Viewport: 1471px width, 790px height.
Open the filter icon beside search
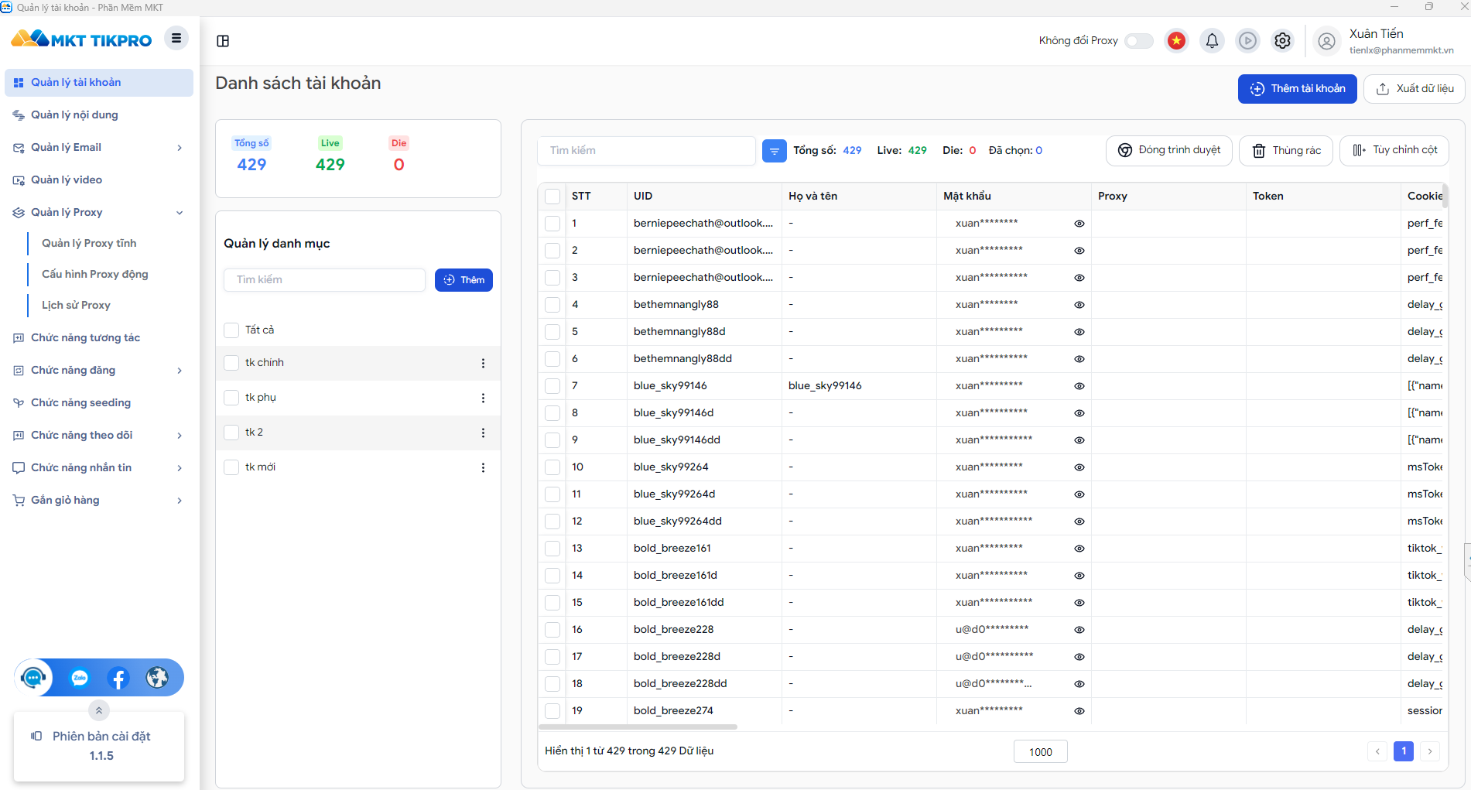pyautogui.click(x=775, y=151)
